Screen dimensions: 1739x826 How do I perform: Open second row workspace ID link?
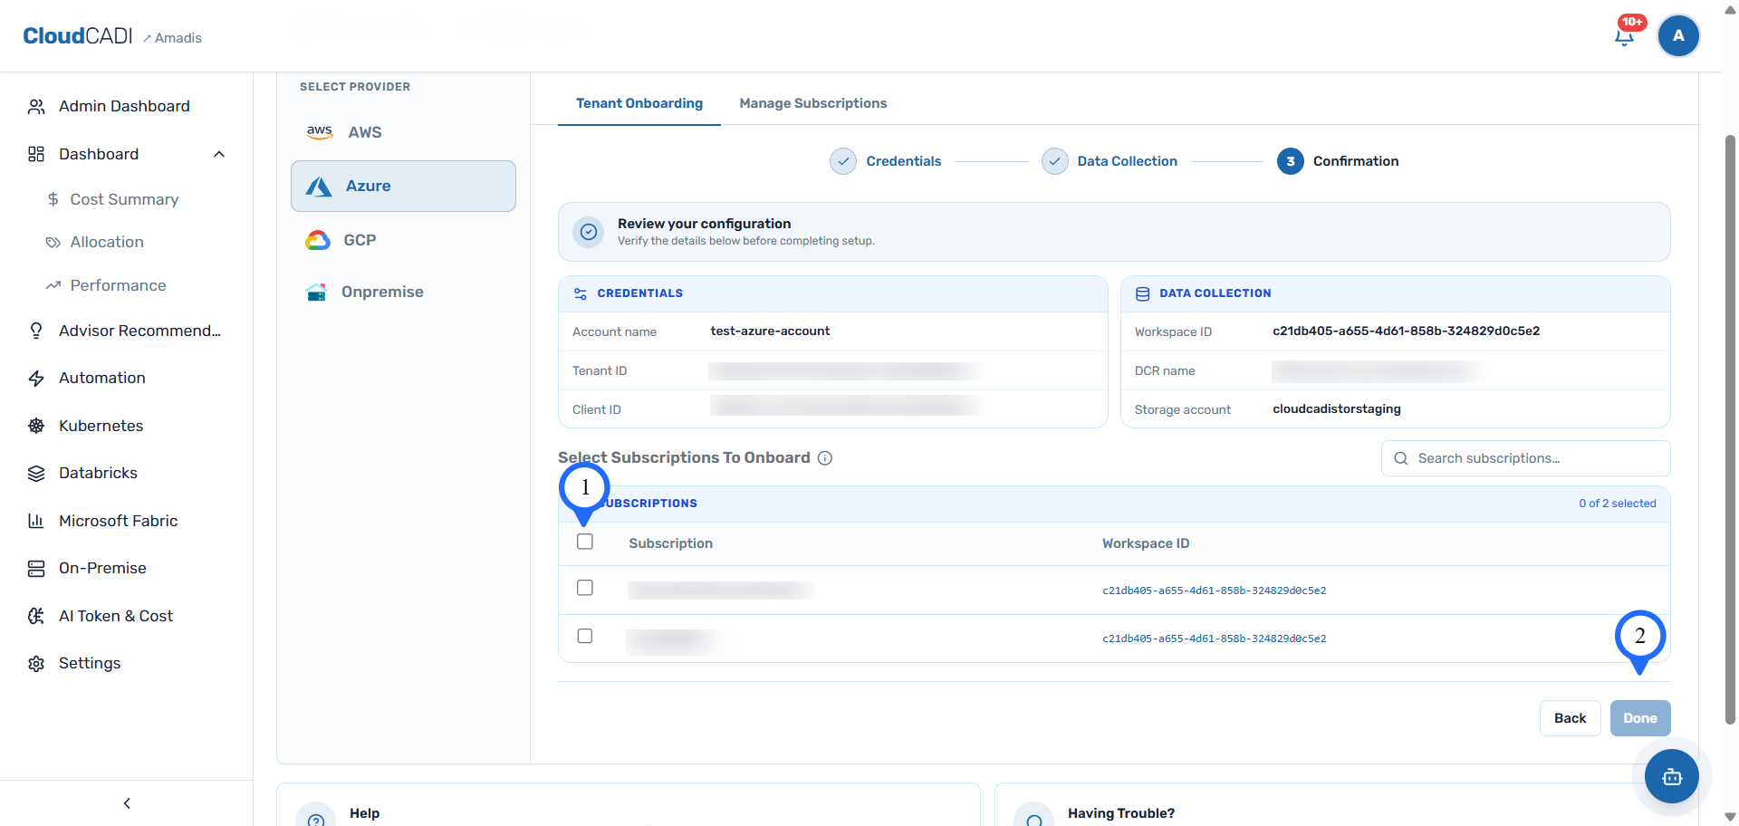1214,639
